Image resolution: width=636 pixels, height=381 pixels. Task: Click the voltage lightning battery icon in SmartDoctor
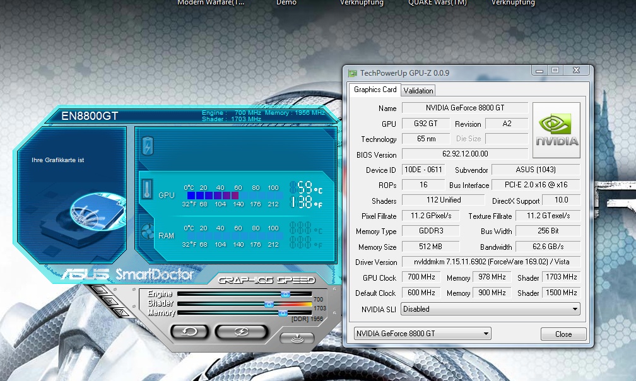(x=147, y=146)
